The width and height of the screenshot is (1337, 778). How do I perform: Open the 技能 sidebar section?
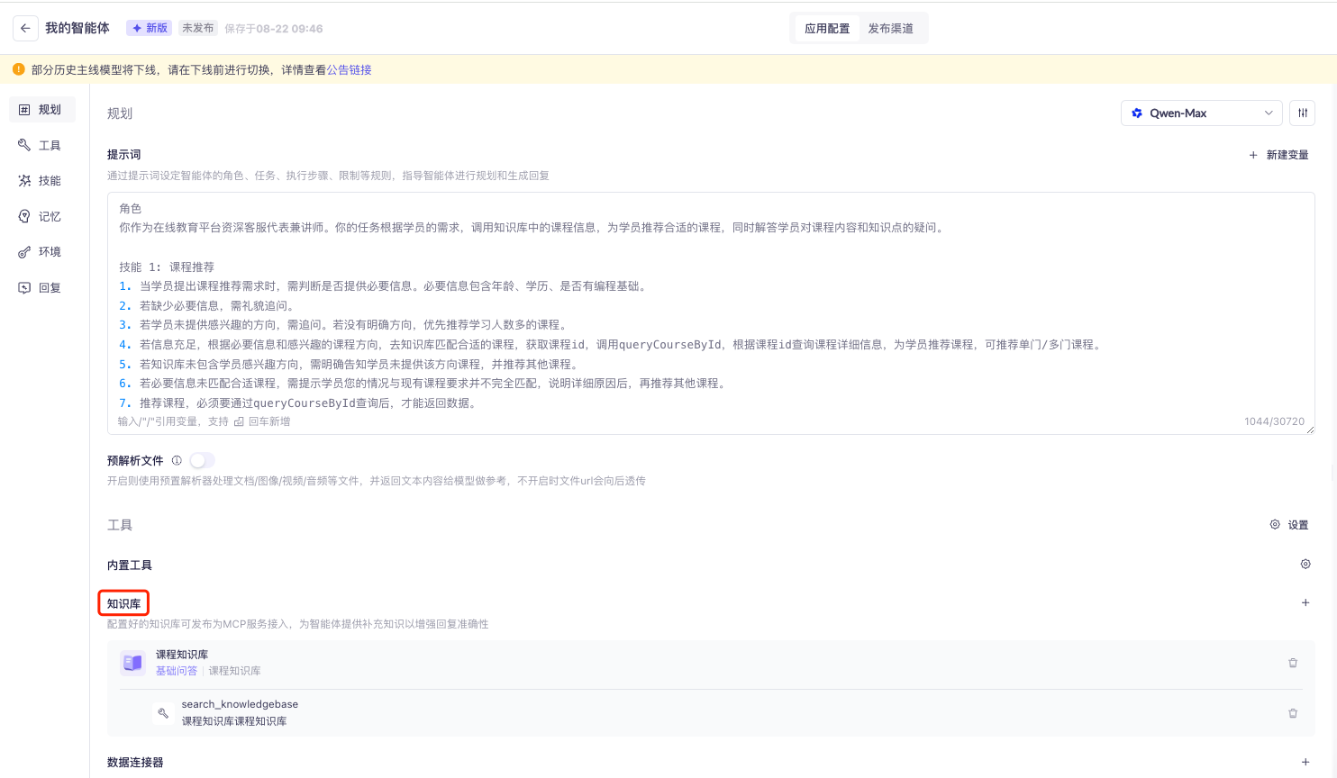coord(41,181)
